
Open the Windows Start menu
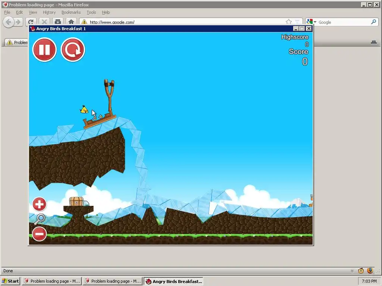pos(10,281)
